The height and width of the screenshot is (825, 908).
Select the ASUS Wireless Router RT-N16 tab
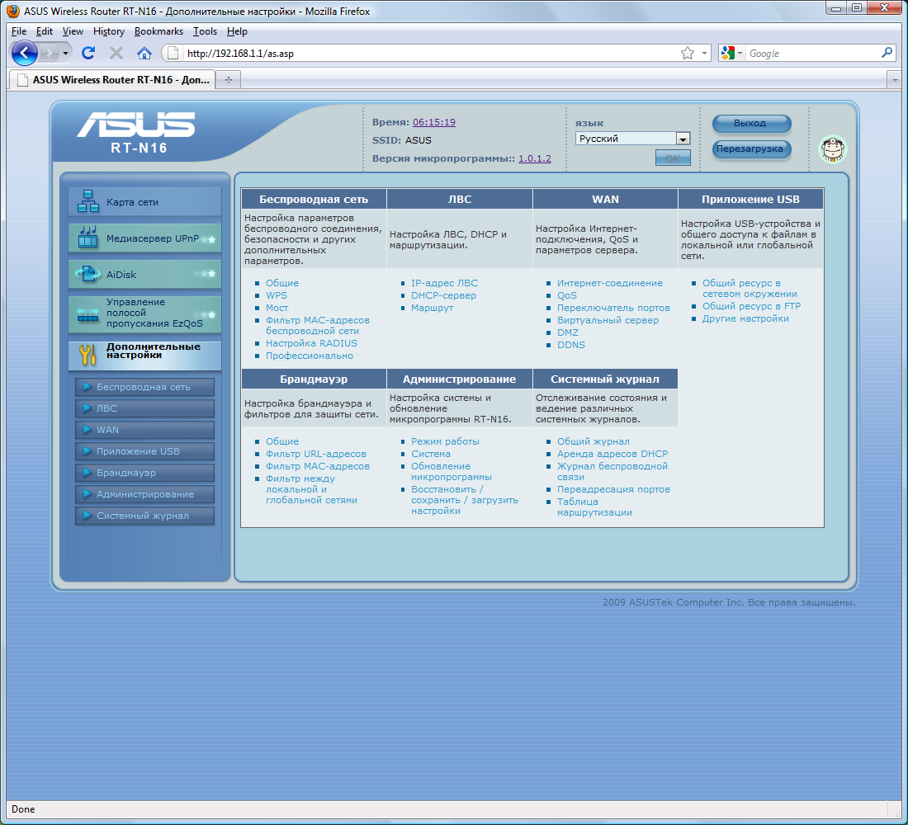click(x=112, y=80)
